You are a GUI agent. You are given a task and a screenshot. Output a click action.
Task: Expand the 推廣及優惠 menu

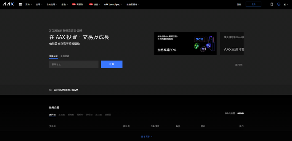tap(133, 4)
